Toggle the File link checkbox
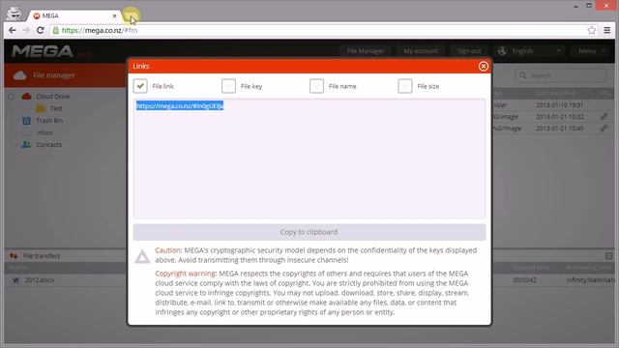The width and height of the screenshot is (619, 348). coord(140,86)
